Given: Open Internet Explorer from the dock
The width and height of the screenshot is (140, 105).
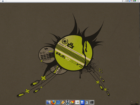Looking at the screenshot, I should (58, 102).
